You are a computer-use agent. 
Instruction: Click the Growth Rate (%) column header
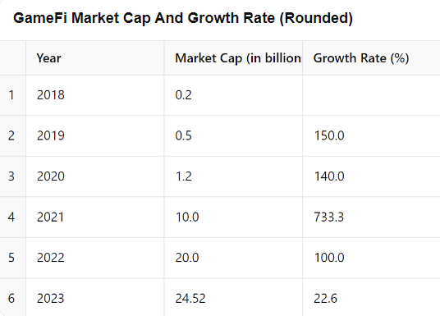tap(371, 58)
